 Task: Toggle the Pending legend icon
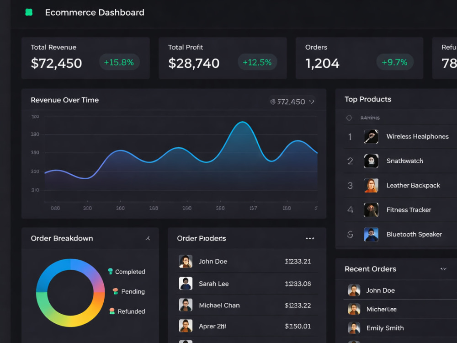coord(116,291)
